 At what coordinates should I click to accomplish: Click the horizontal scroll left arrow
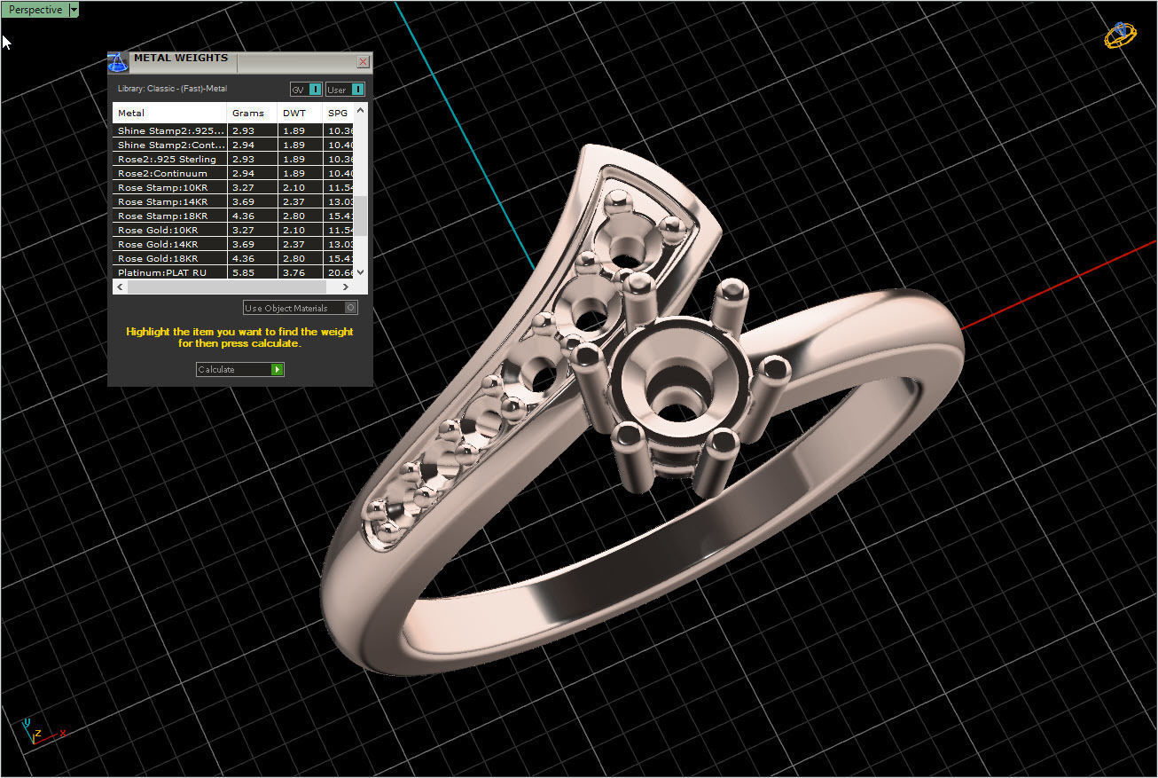tap(120, 287)
